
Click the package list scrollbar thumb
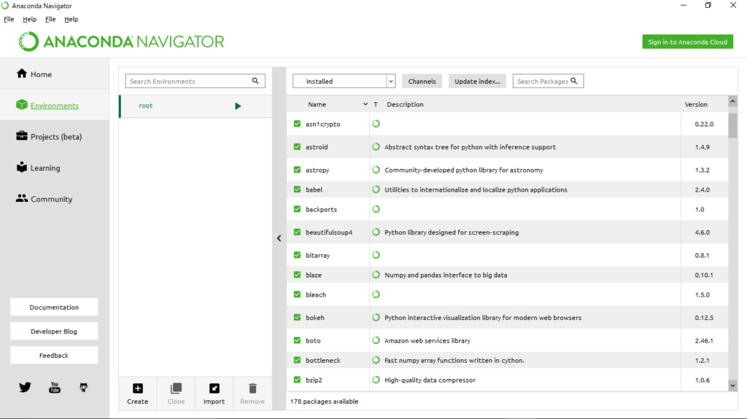point(732,125)
